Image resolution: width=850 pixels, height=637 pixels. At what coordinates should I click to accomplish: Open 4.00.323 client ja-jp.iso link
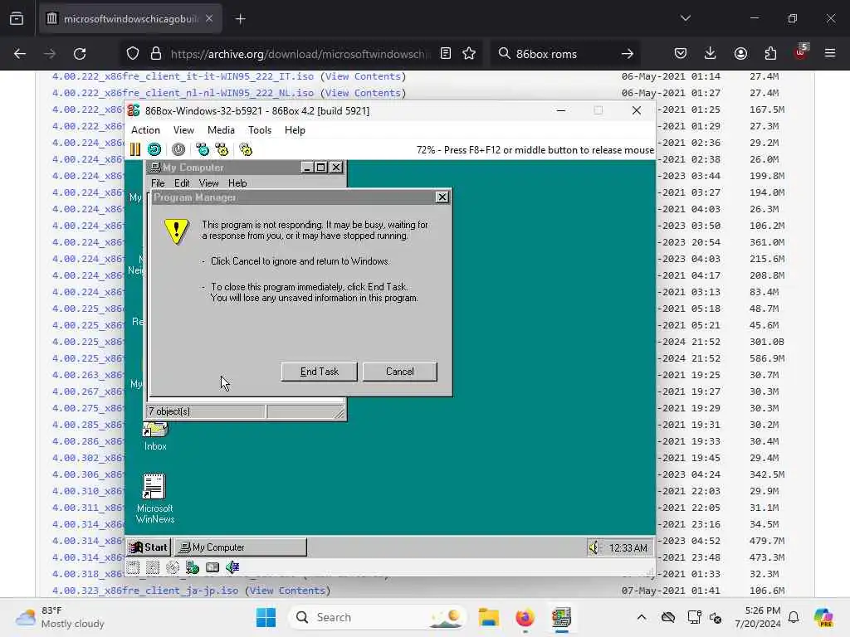pyautogui.click(x=144, y=591)
